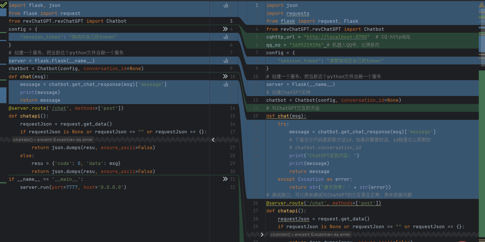
Task: Click the '/chat' route link in left pane
Action: pyautogui.click(x=59, y=108)
